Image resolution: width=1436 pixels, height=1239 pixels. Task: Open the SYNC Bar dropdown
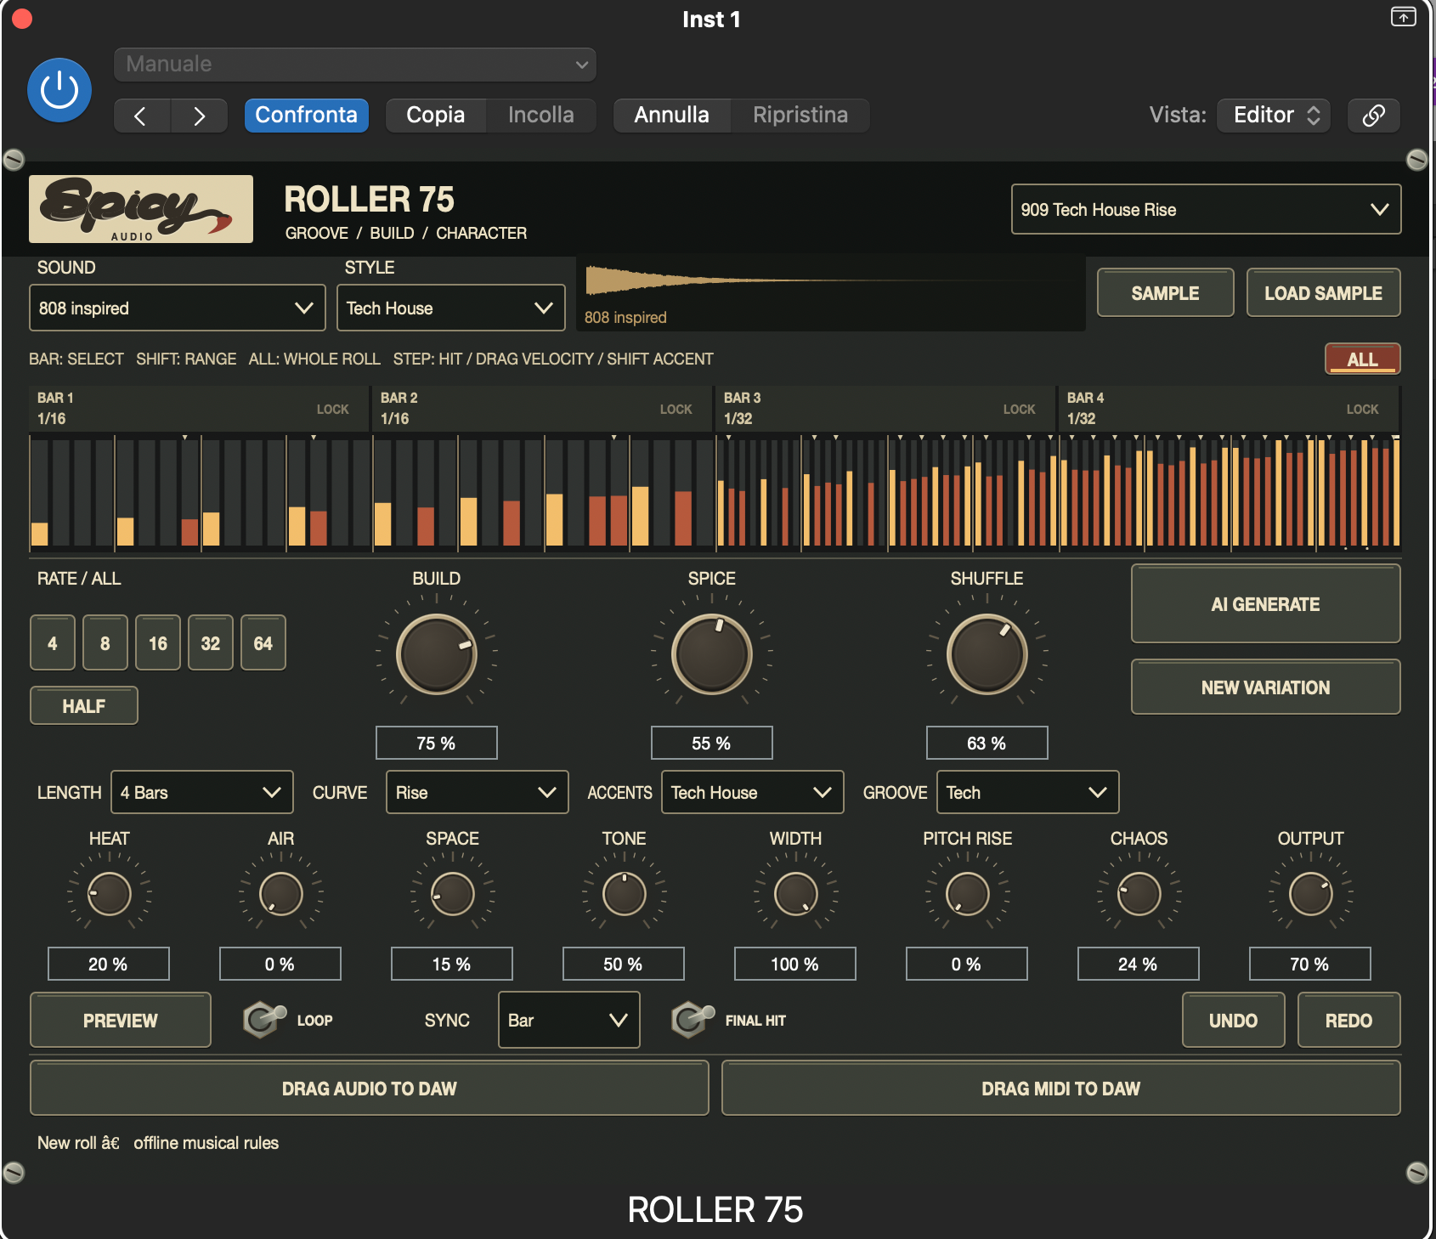point(568,1020)
